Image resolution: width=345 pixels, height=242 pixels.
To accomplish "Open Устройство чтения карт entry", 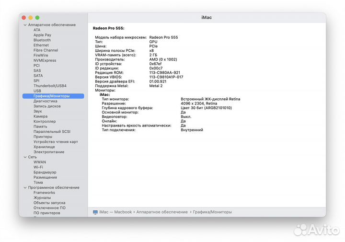I will [x=56, y=142].
